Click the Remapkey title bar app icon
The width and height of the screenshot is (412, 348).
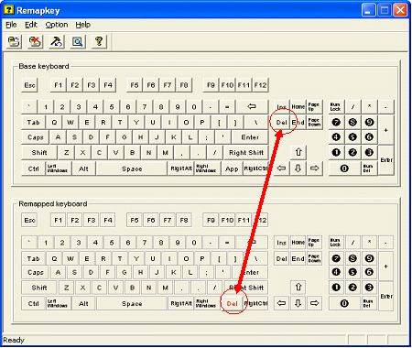point(8,9)
